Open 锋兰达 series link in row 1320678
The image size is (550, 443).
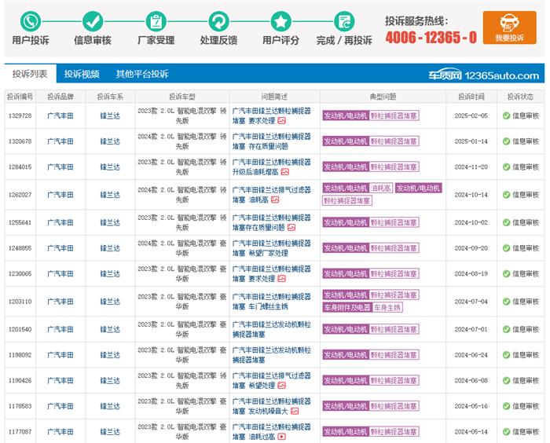tap(110, 141)
